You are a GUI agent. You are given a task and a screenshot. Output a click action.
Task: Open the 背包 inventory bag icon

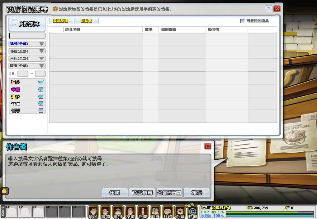118,212
